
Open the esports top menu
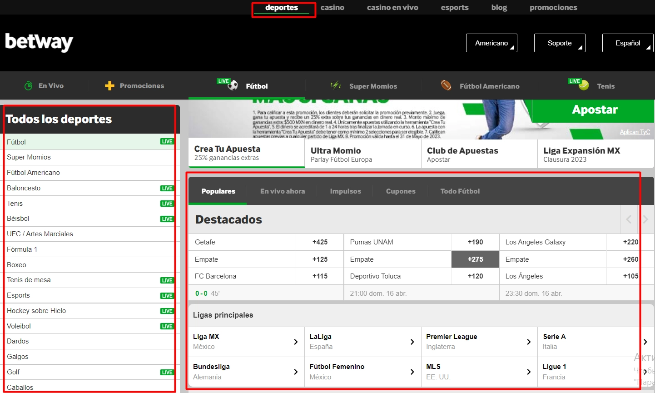(x=455, y=8)
